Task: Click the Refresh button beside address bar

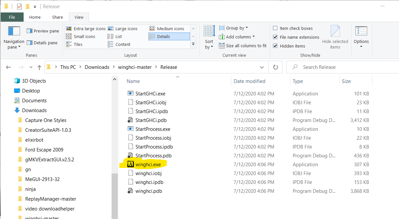Action: pos(276,67)
